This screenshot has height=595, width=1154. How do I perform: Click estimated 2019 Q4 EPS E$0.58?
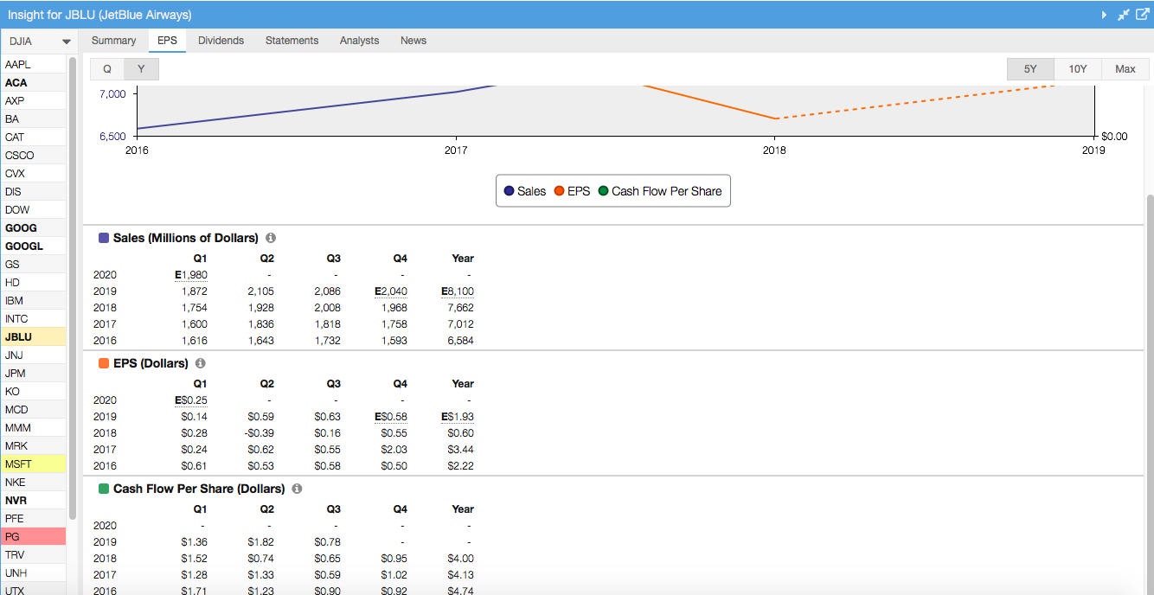pyautogui.click(x=391, y=417)
